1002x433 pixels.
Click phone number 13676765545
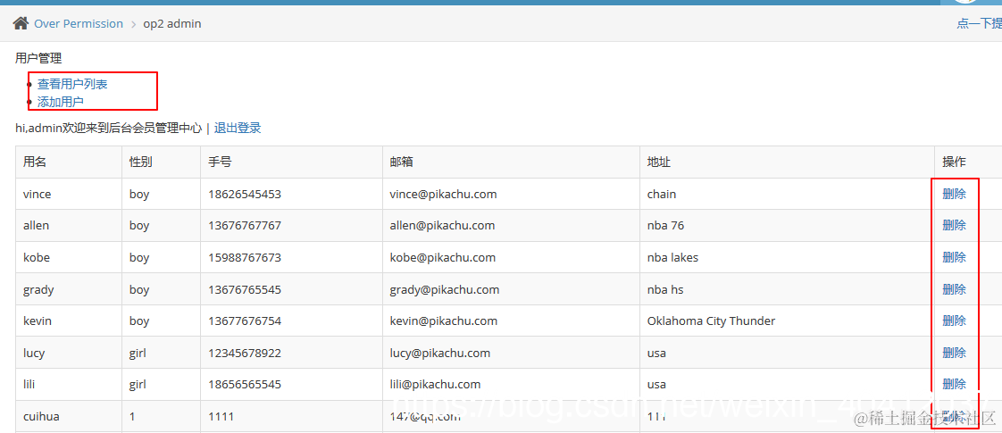[x=244, y=289]
